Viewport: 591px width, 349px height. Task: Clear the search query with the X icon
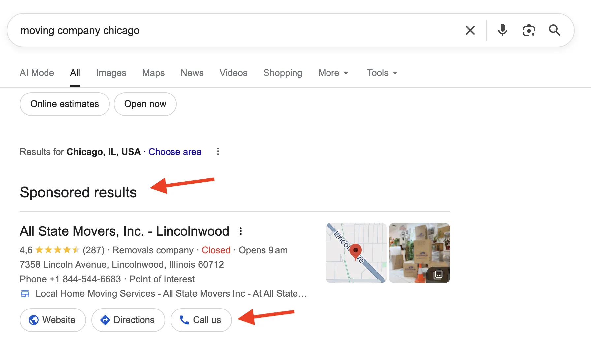(470, 30)
